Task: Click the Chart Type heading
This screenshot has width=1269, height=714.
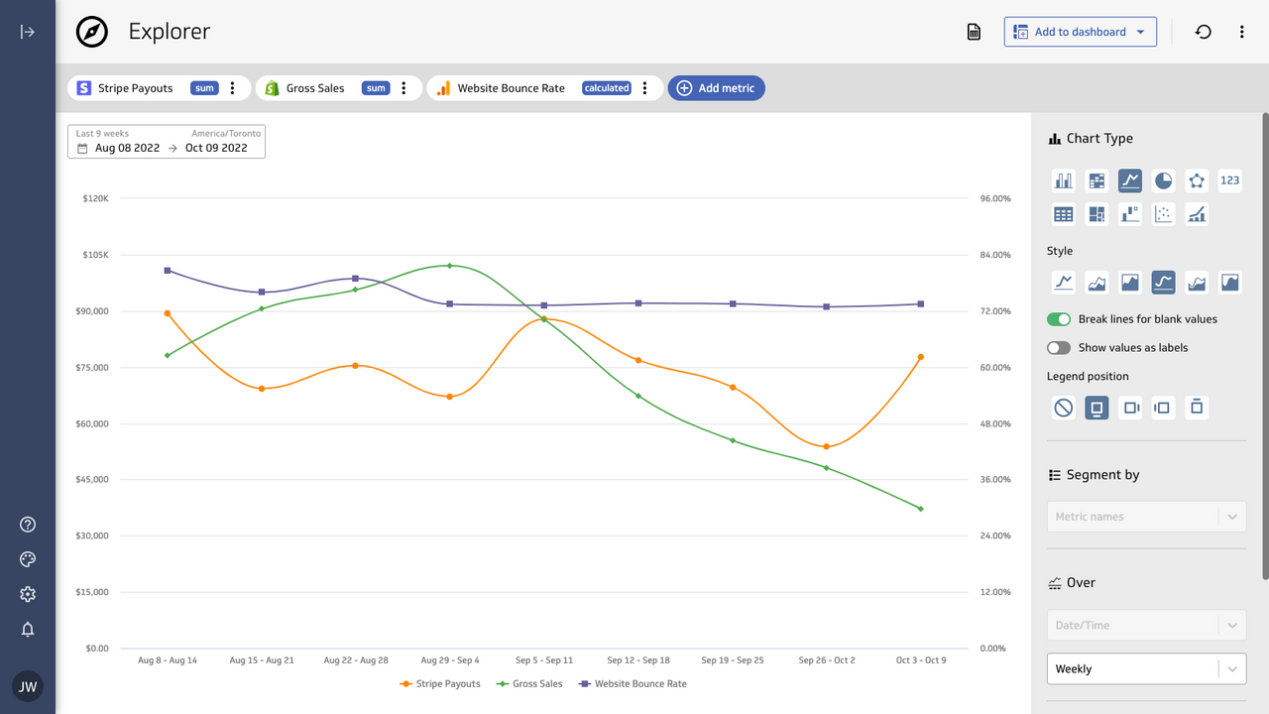Action: point(1099,139)
